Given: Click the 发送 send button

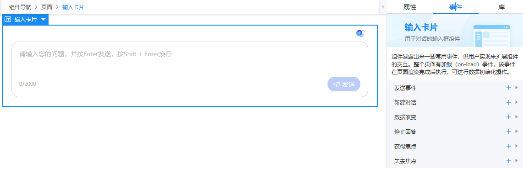Looking at the screenshot, I should [x=344, y=84].
